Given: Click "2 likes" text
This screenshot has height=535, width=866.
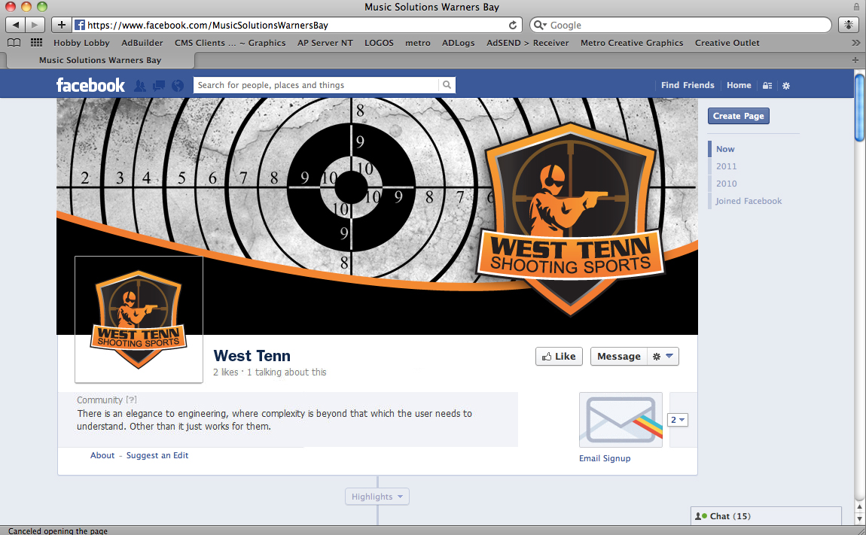Looking at the screenshot, I should coord(225,372).
